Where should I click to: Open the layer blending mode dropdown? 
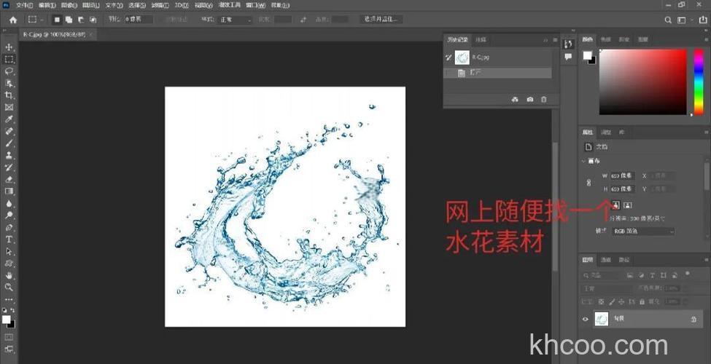[606, 288]
